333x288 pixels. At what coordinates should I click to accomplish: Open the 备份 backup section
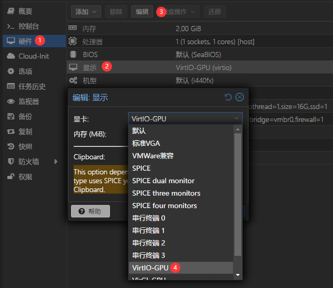click(25, 116)
